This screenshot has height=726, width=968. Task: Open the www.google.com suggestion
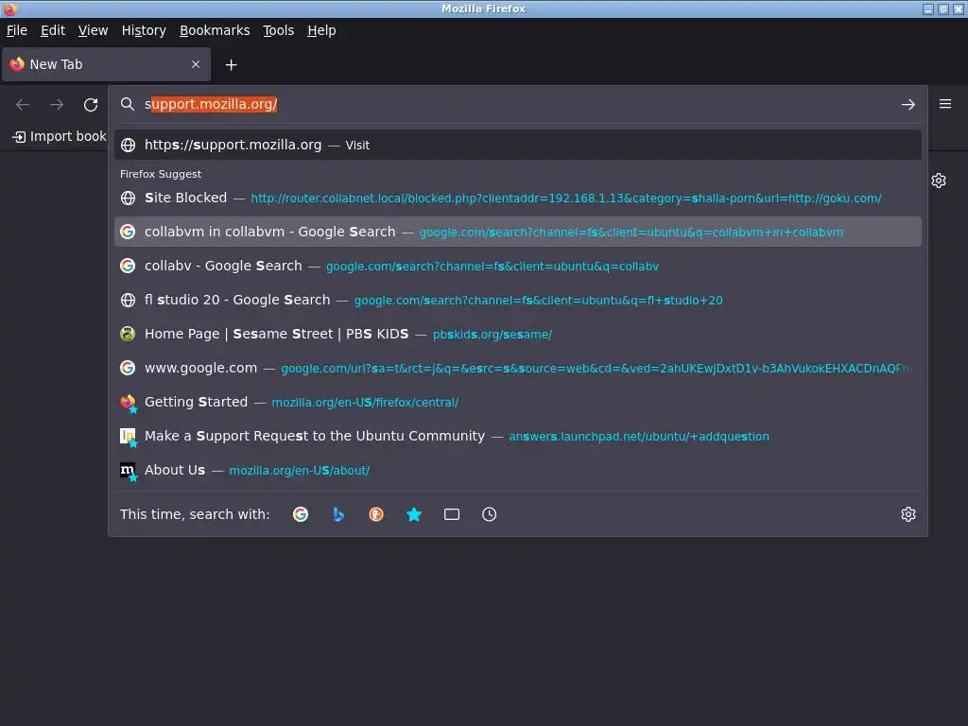click(x=517, y=368)
